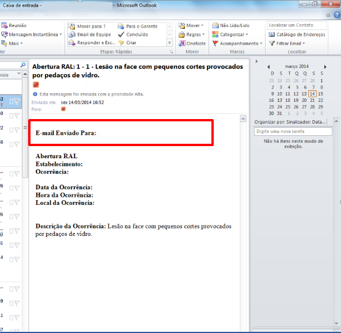Open Etapas Rápidas dialog launcher
Viewport: 341px width, 333px height.
click(172, 52)
